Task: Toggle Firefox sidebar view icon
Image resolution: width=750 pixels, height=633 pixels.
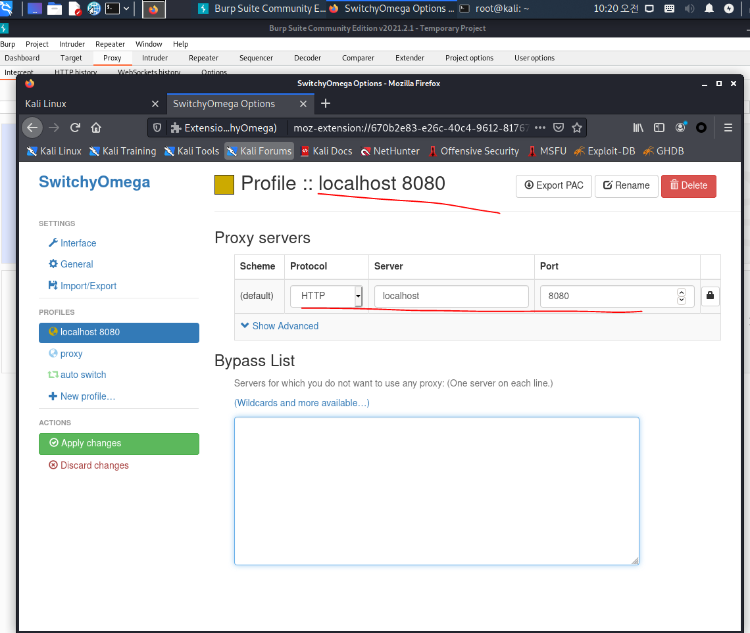Action: point(659,128)
